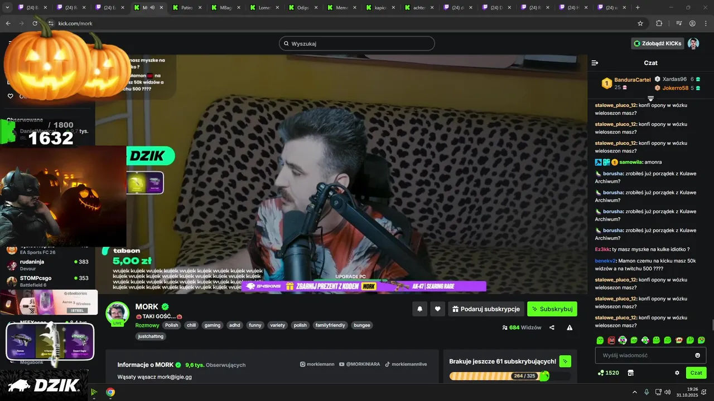Bookmark this page with the star icon
The width and height of the screenshot is (714, 401).
pos(640,23)
